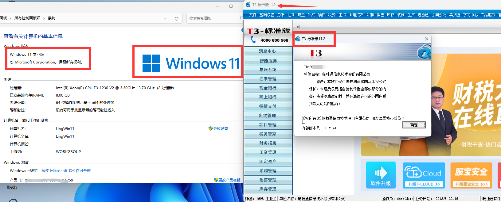Select 总账系统 in the sidebar

(x=268, y=70)
